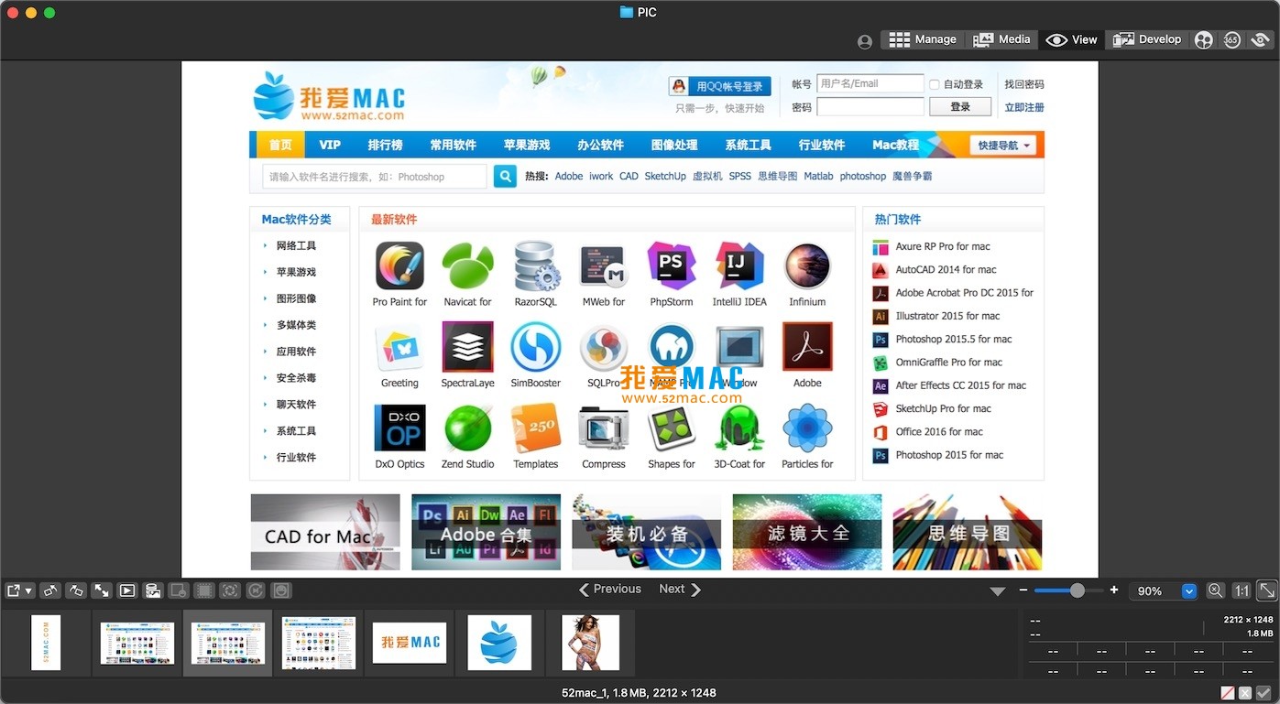Open the 365 icon
This screenshot has width=1280, height=704.
coord(1232,40)
